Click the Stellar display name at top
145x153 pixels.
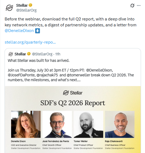click(22, 5)
